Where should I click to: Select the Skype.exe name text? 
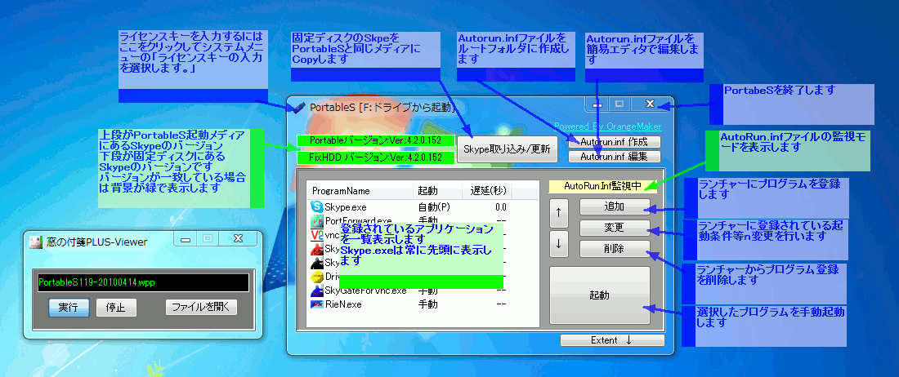[345, 206]
